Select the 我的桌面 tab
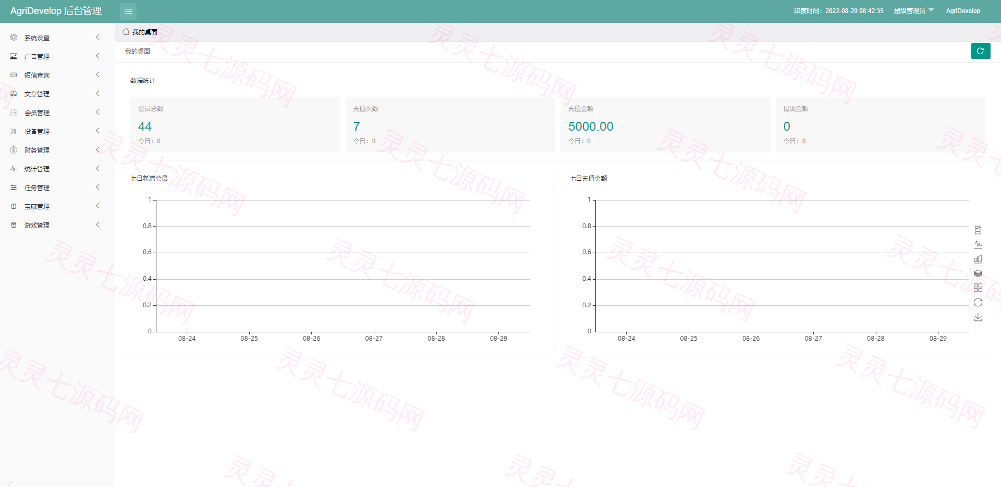1001x487 pixels. coord(140,32)
